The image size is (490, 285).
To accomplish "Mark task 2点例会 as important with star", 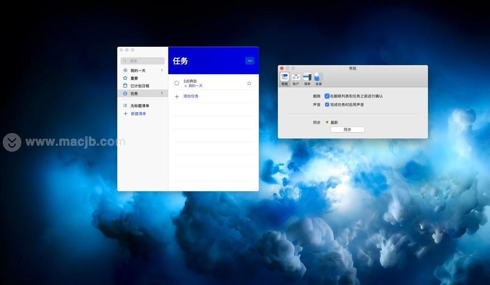I will tap(249, 83).
